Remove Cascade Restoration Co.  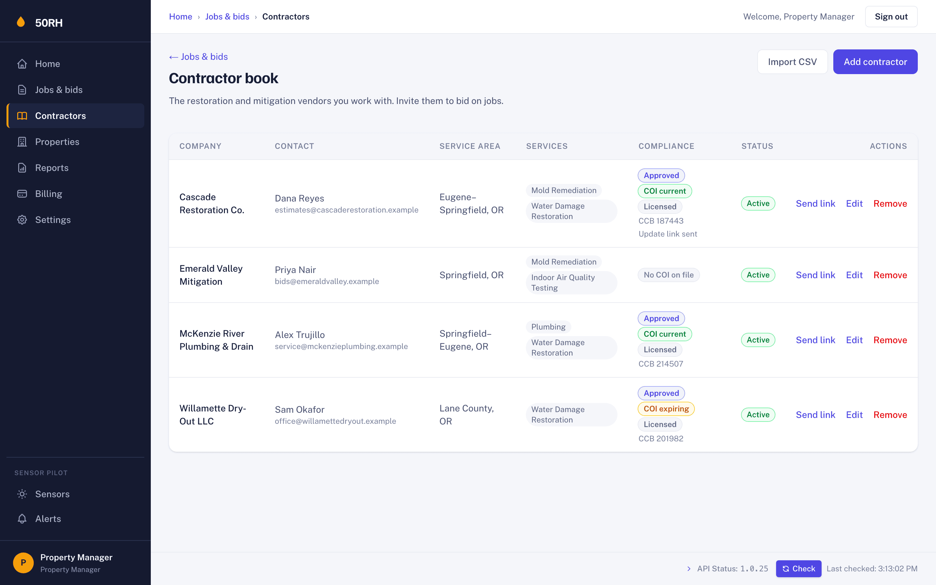tap(890, 203)
